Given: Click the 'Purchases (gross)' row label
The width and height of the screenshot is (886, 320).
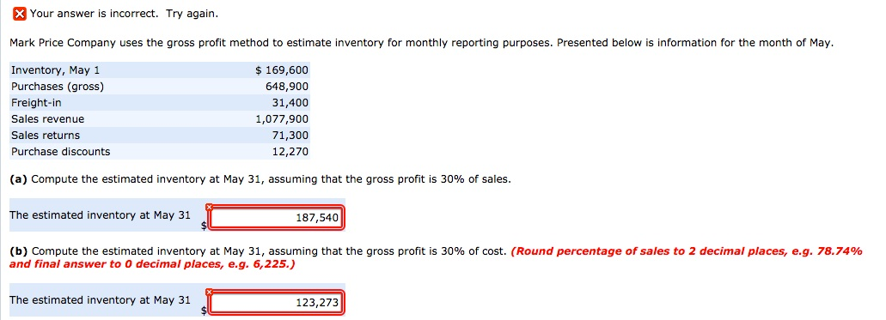Looking at the screenshot, I should [x=58, y=87].
